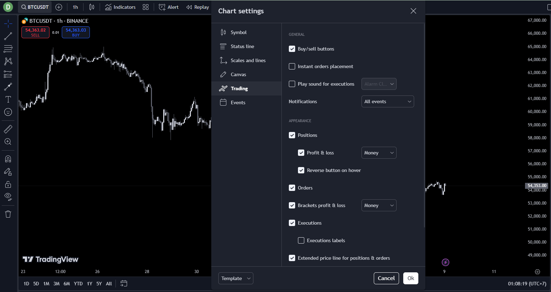Select the Text annotation tool
The image size is (551, 292).
[x=8, y=99]
